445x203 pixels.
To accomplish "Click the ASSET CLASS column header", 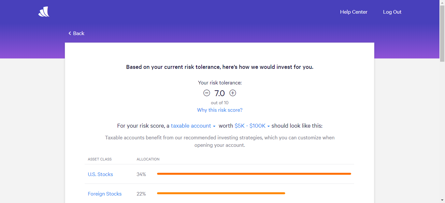I will coord(100,159).
